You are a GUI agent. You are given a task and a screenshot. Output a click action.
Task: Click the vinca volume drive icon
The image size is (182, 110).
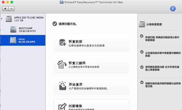(x=13, y=40)
